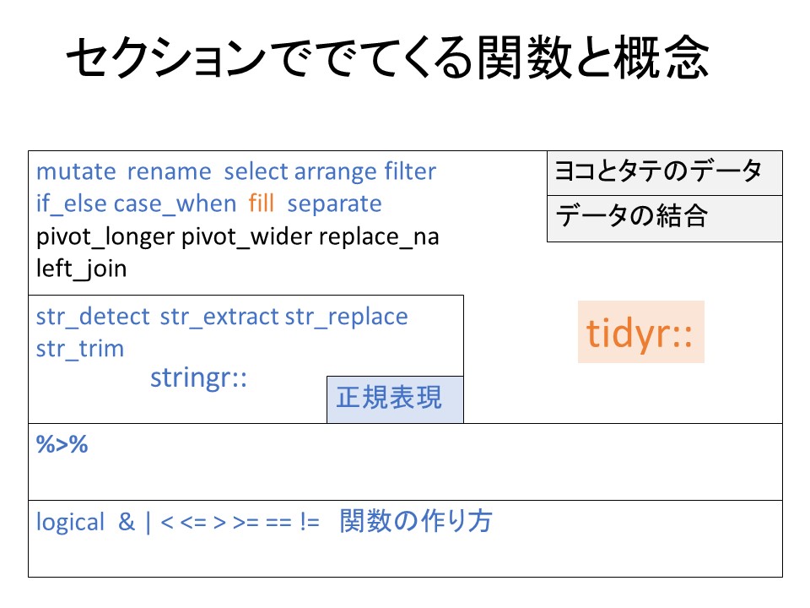The image size is (810, 608).
Task: Click the 関数の作り方 text
Action: 416,522
